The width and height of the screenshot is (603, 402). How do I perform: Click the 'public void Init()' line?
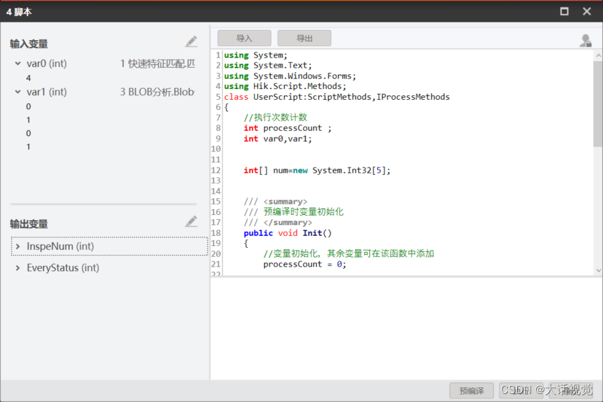pos(287,232)
